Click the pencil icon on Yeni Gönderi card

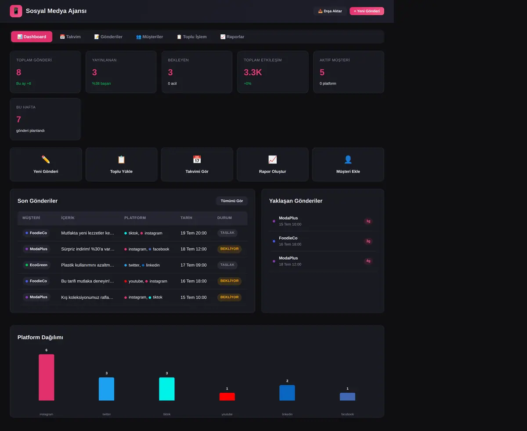[46, 159]
